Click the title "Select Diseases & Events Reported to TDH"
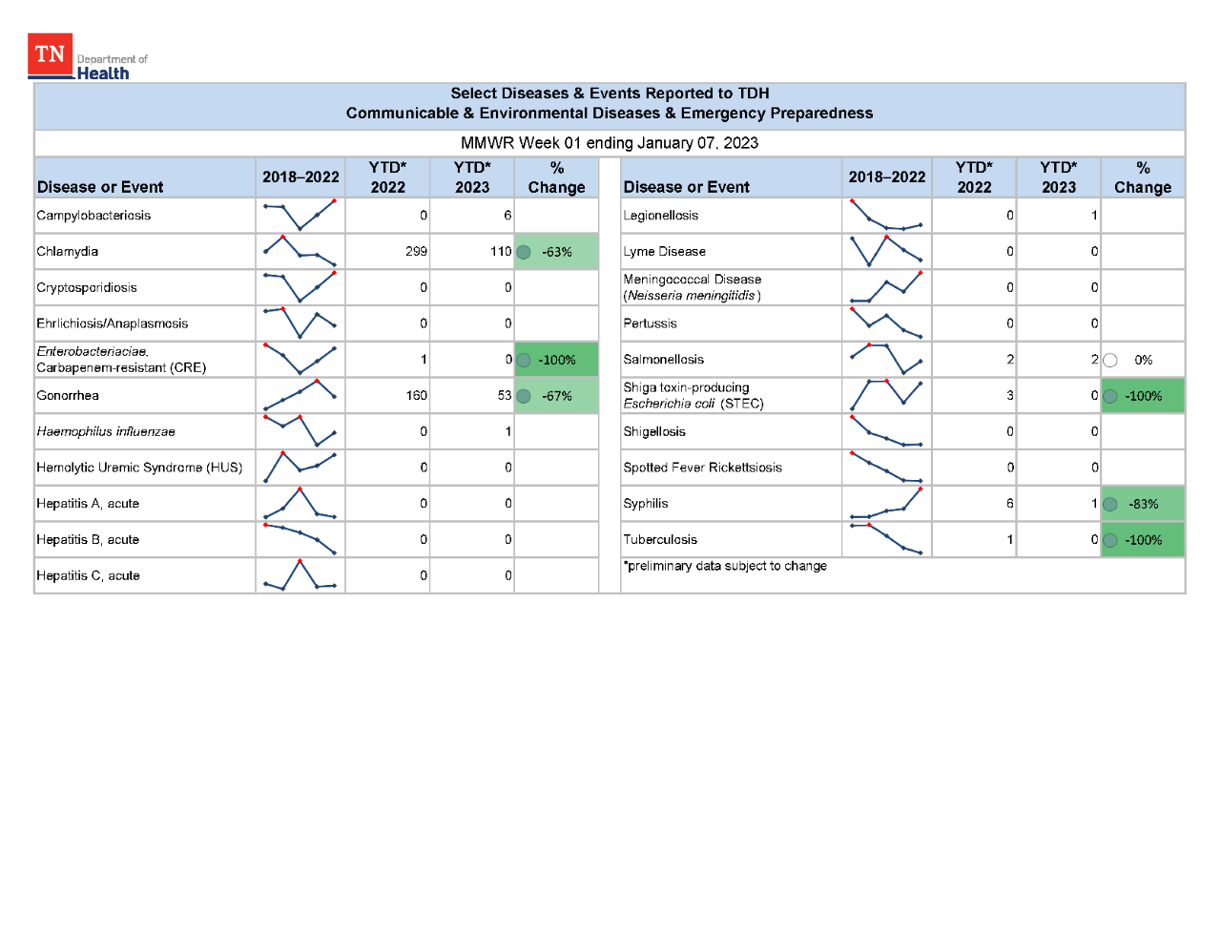This screenshot has height=937, width=1221. click(610, 94)
